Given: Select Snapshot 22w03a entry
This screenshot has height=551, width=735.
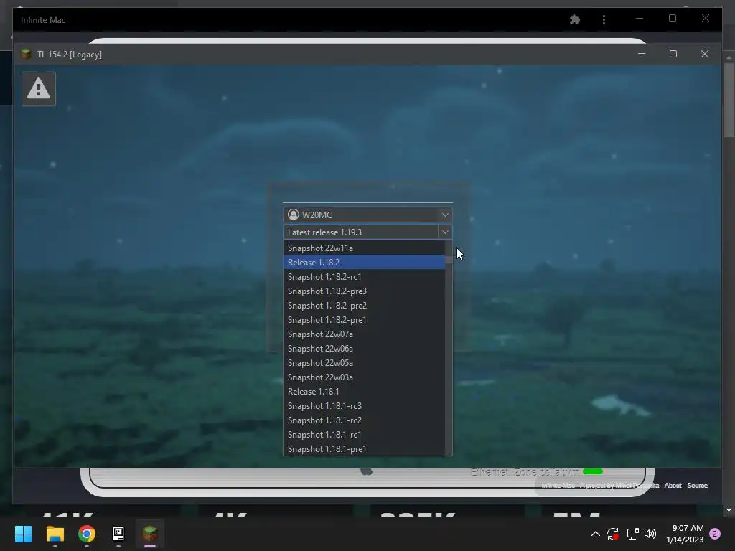Looking at the screenshot, I should [x=364, y=377].
